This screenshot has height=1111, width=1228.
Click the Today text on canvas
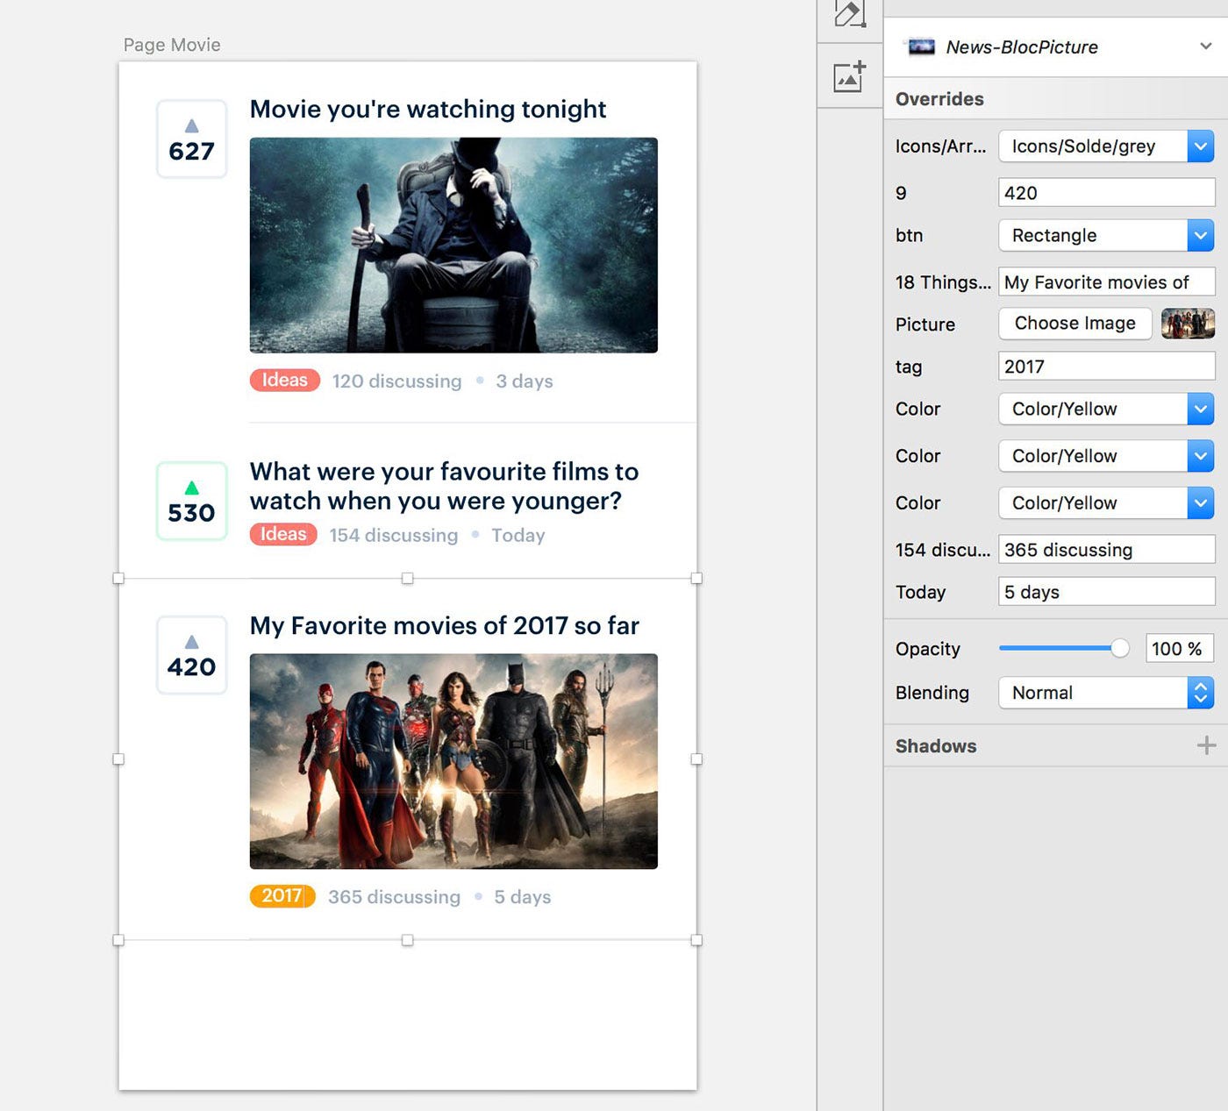[x=518, y=535]
